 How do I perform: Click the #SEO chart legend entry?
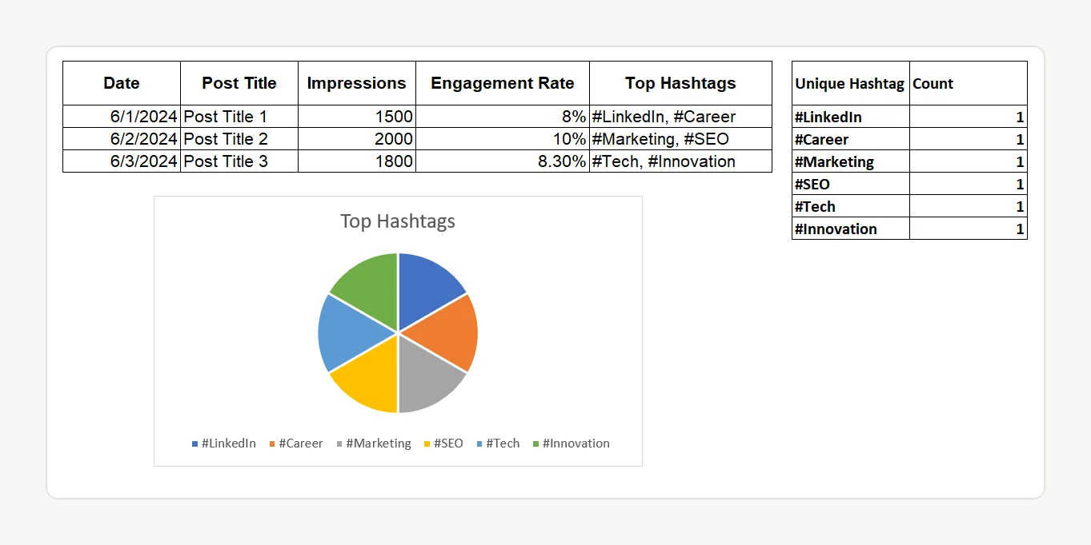pos(443,444)
